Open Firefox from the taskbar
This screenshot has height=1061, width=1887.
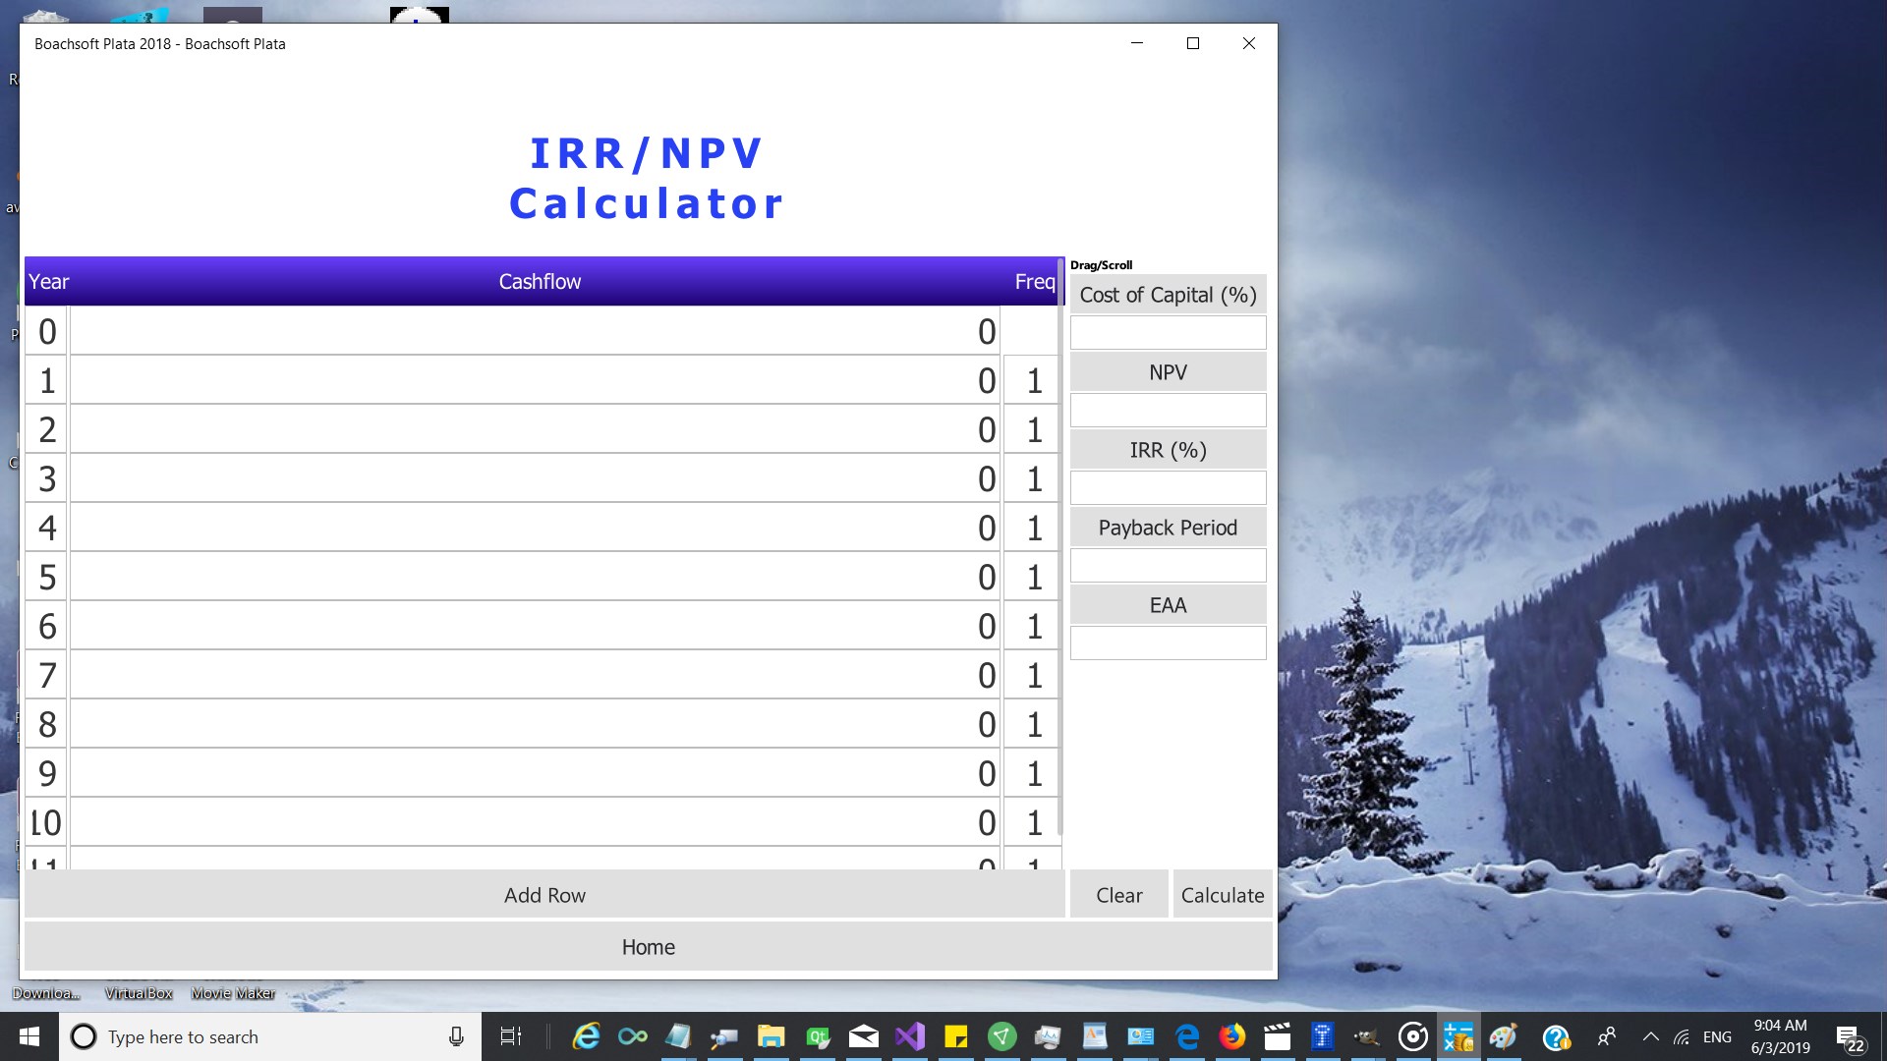point(1231,1036)
